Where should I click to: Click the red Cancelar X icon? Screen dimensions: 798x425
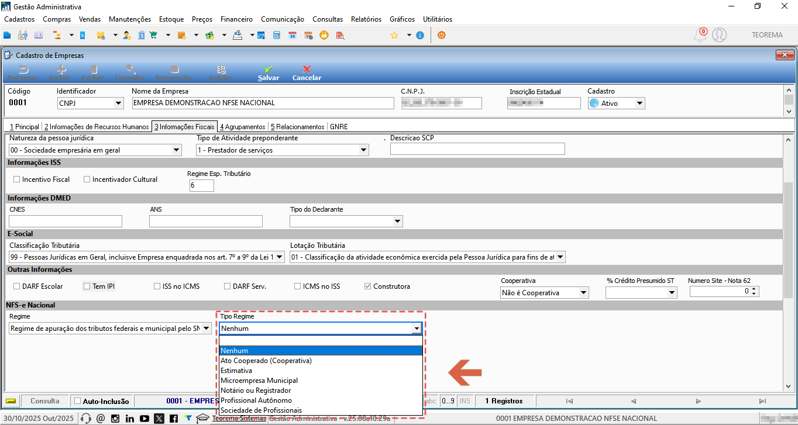coord(307,69)
